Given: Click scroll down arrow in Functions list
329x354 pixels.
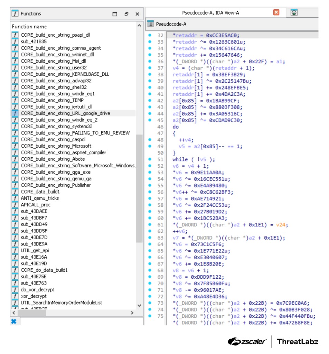Looking at the screenshot, I should pos(139,306).
